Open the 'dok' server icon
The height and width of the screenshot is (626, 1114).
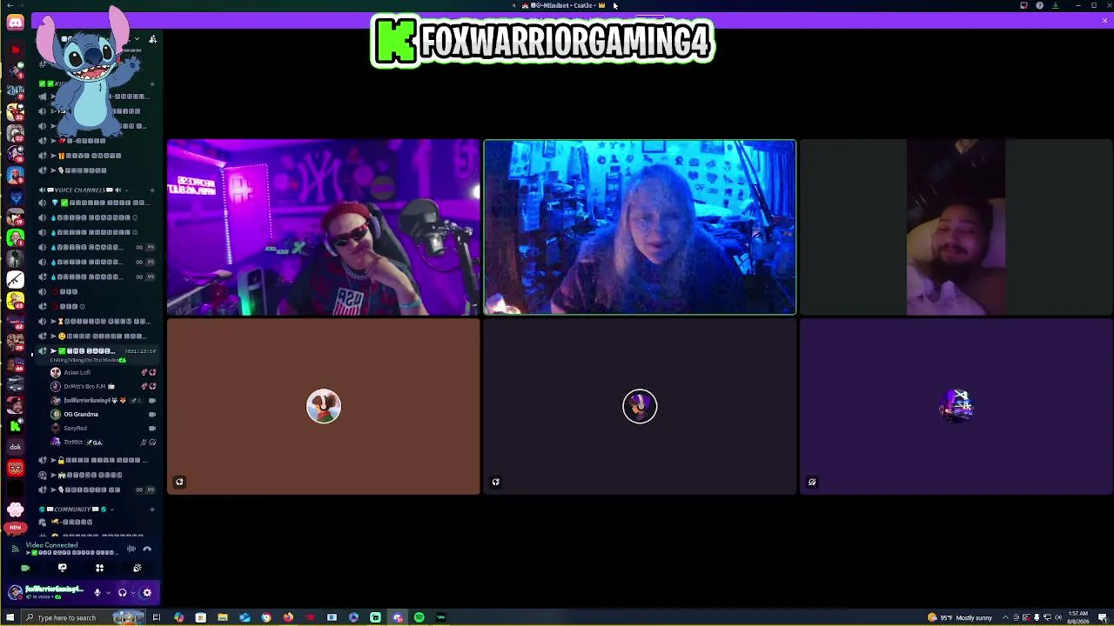pyautogui.click(x=15, y=447)
